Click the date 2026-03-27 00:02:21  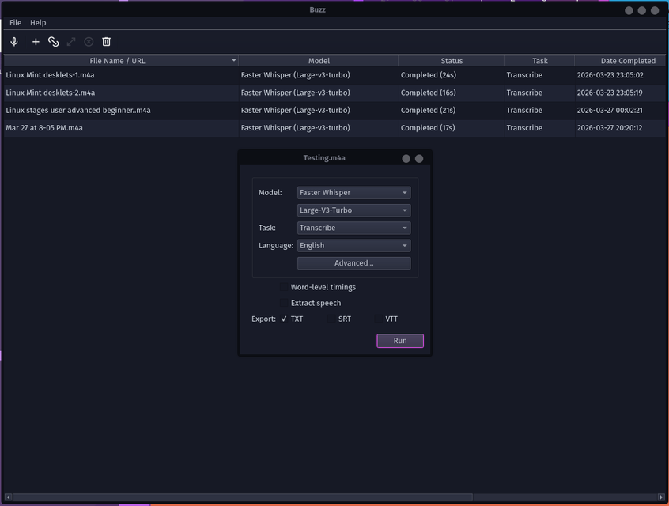[x=609, y=110]
